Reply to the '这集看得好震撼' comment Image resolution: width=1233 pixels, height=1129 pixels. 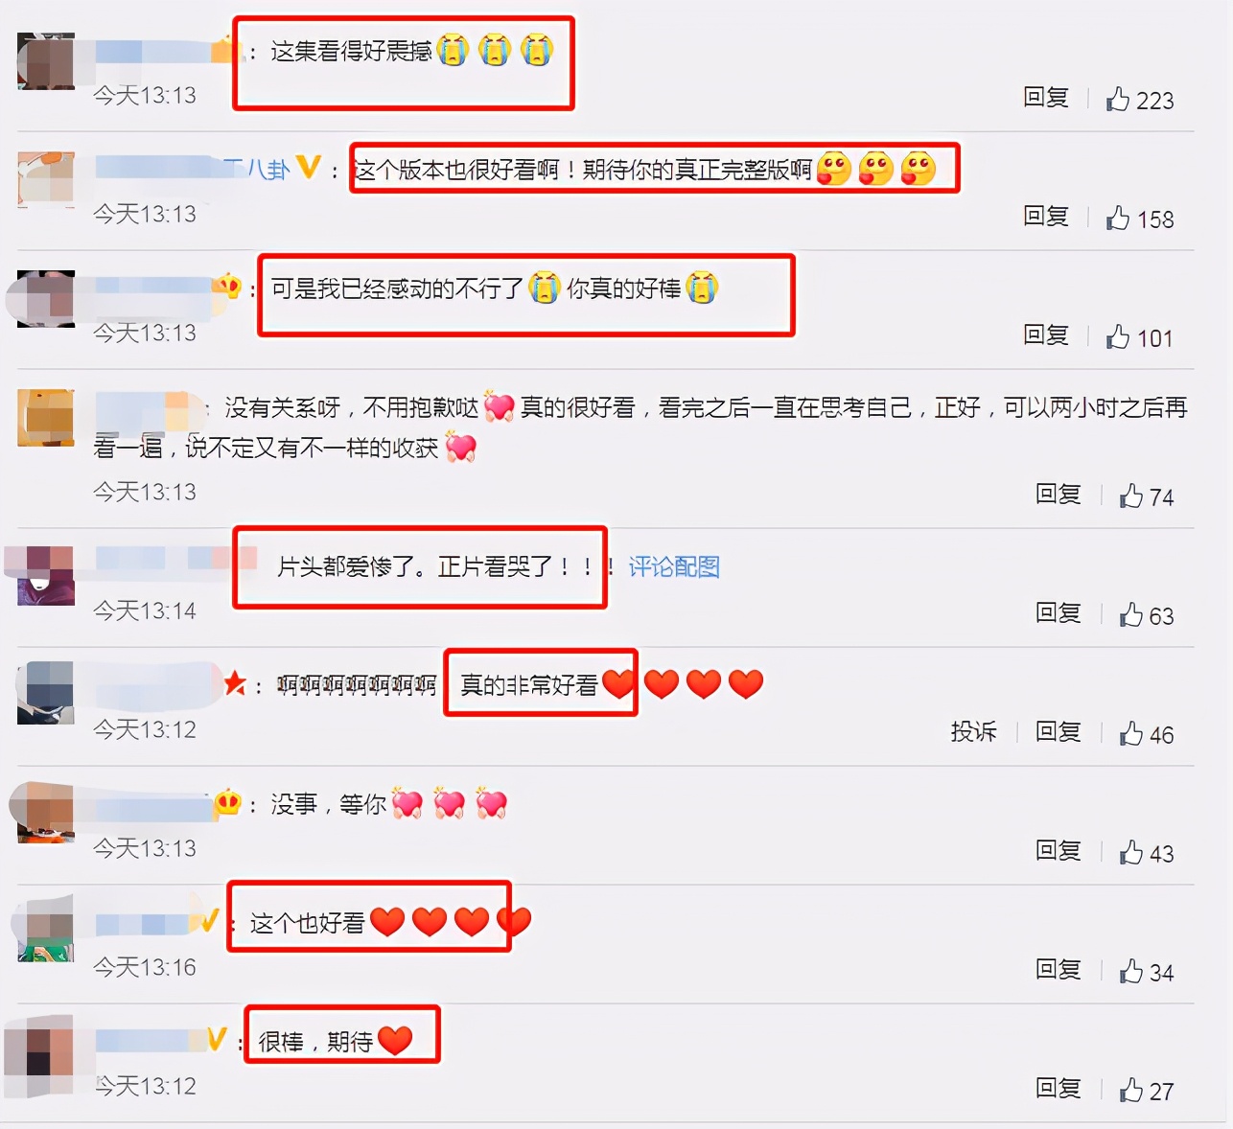point(1045,98)
